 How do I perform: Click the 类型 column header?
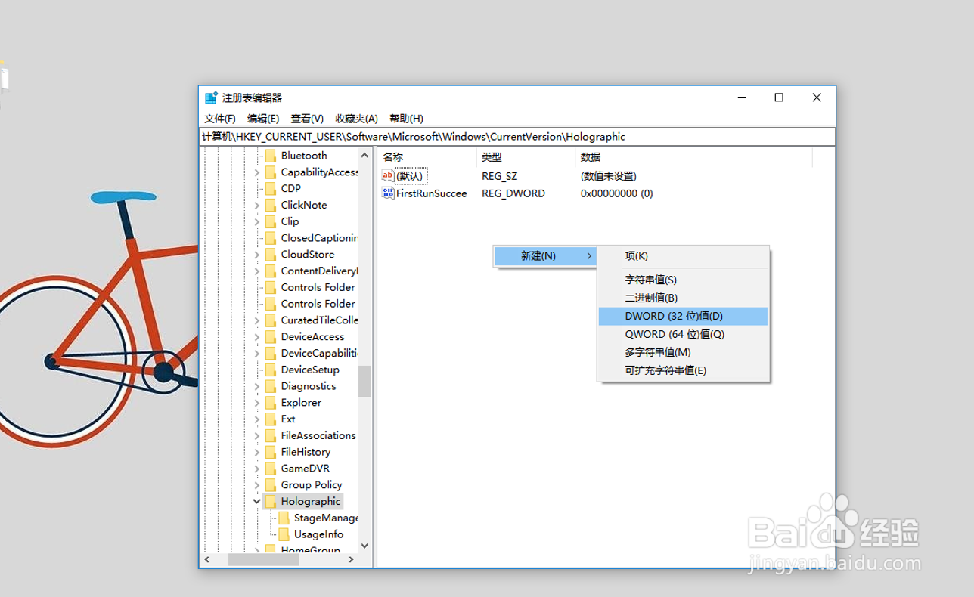tap(526, 157)
